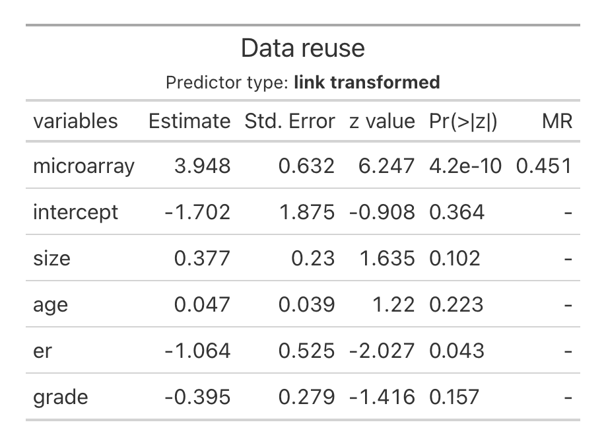Click the "Estimate" column header
Image resolution: width=606 pixels, height=445 pixels.
(189, 121)
